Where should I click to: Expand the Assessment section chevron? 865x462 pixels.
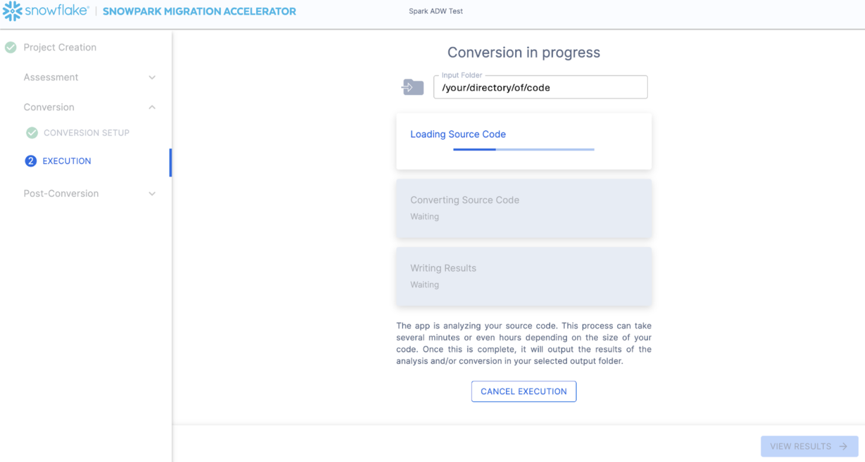tap(152, 78)
